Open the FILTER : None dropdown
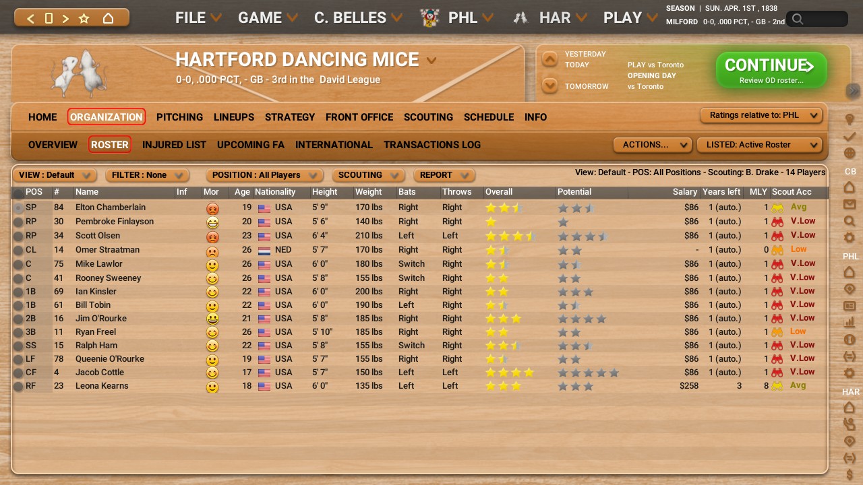The height and width of the screenshot is (485, 863). [147, 175]
